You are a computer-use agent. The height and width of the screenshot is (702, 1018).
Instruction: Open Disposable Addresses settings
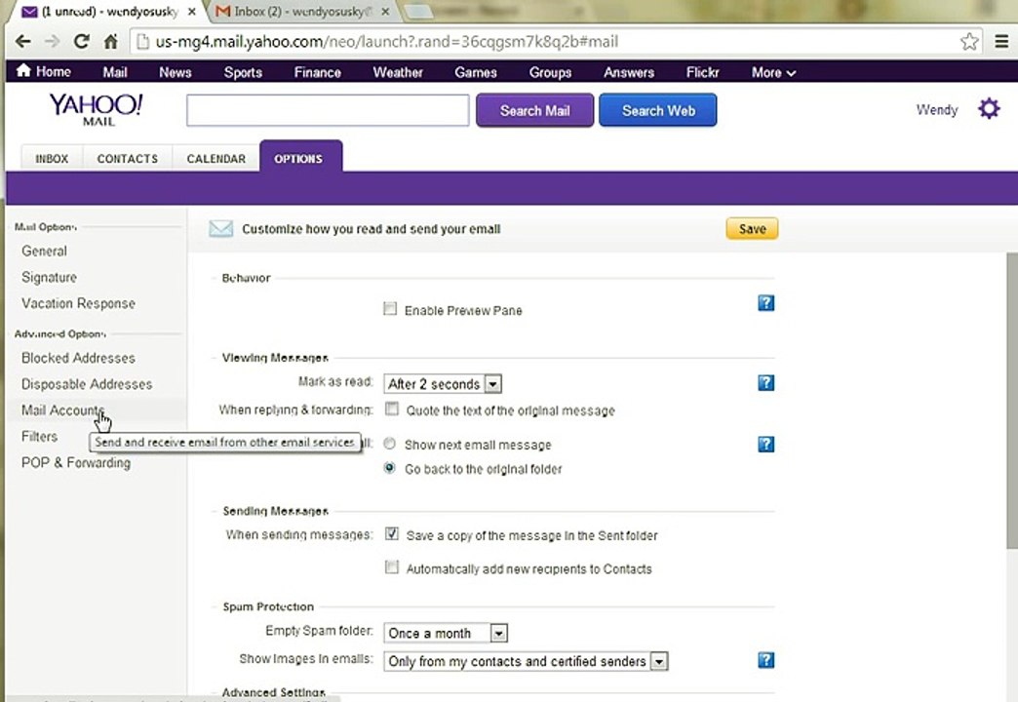[x=87, y=384]
